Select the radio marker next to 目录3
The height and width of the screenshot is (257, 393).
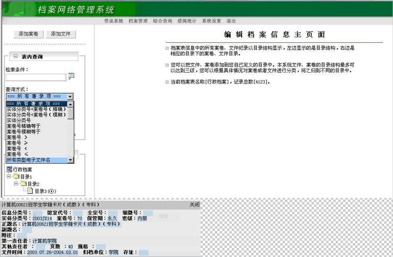pos(52,191)
